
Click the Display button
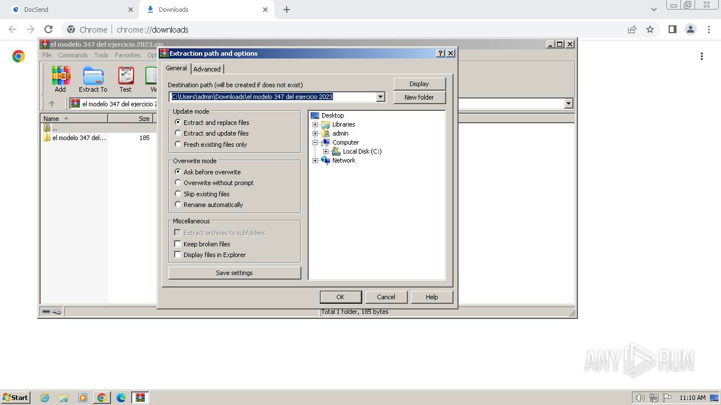(x=419, y=84)
